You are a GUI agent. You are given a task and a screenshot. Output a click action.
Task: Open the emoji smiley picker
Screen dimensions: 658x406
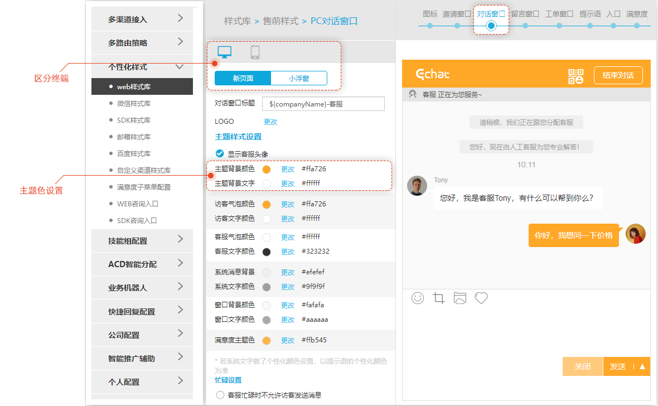pyautogui.click(x=418, y=298)
